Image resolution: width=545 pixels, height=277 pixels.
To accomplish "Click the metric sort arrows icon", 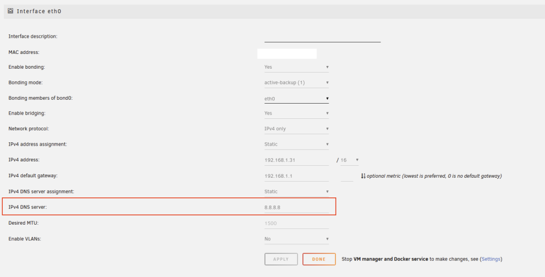I will (x=363, y=176).
